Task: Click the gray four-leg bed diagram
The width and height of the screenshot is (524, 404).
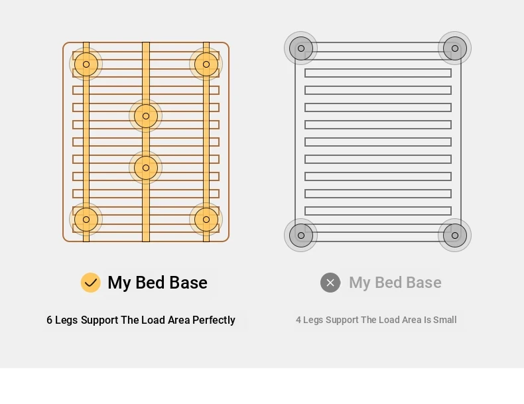Action: pos(377,142)
